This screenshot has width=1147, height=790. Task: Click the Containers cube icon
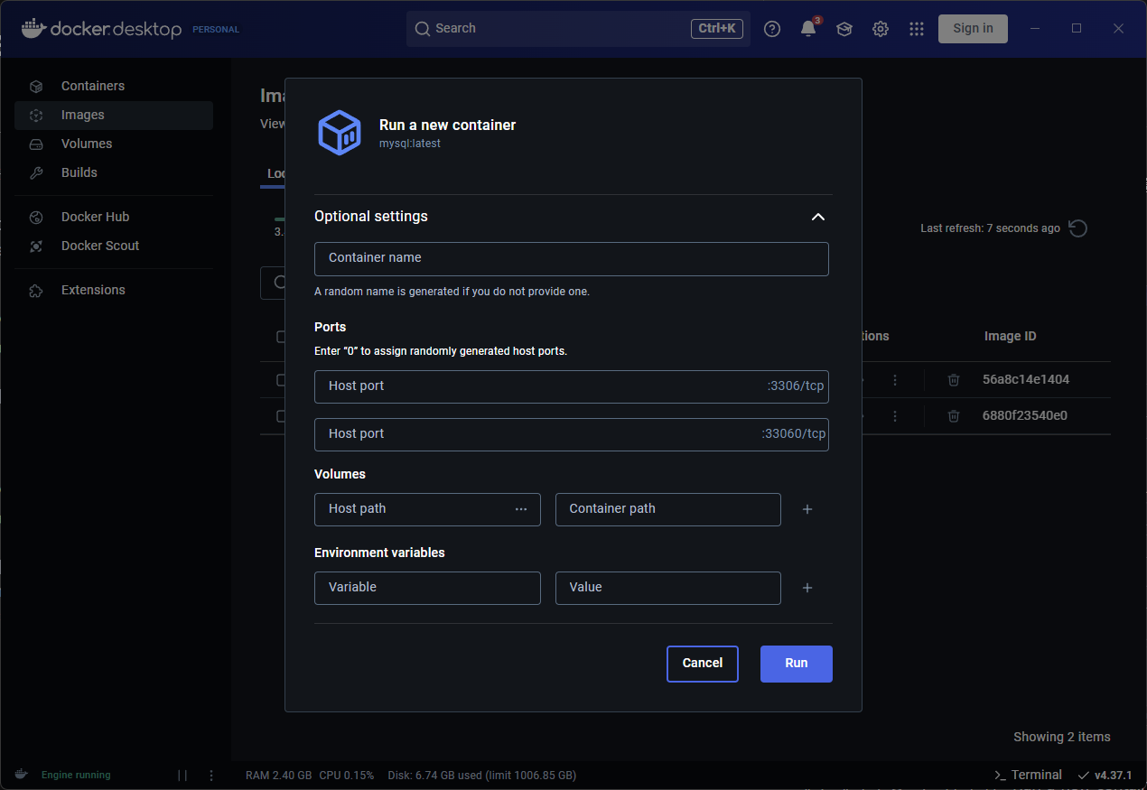[x=36, y=87]
